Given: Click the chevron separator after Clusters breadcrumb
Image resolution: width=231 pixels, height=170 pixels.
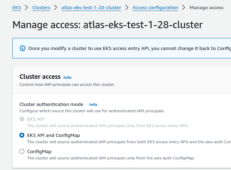Looking at the screenshot, I should click(56, 7).
